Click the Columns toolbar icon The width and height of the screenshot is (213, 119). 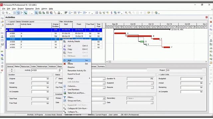point(70,13)
